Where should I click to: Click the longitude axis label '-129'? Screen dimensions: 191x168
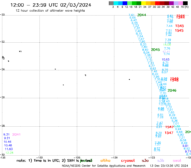point(77,157)
